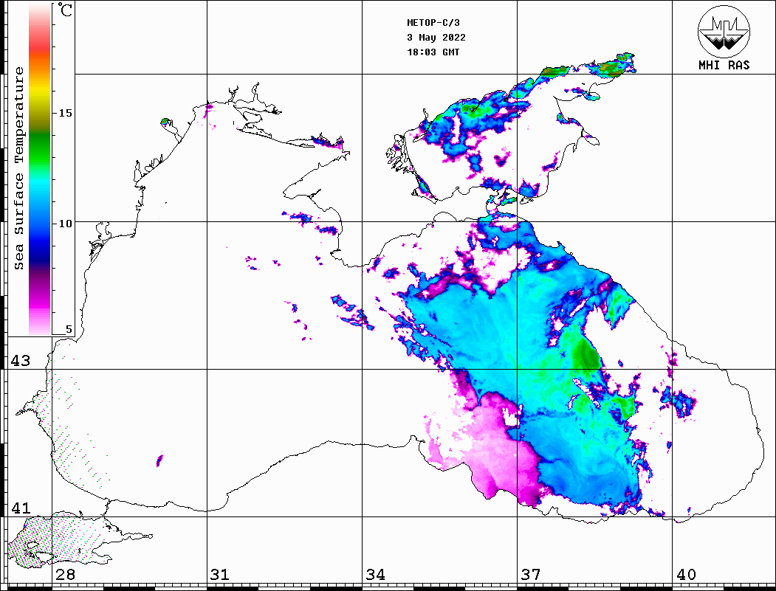Click longitude label '40'
776x591 pixels.
pyautogui.click(x=685, y=575)
